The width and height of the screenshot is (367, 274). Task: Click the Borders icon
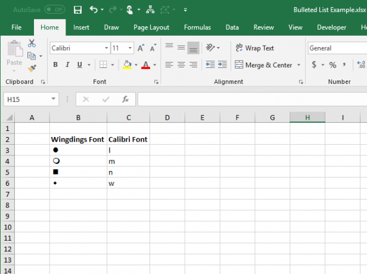[x=103, y=64]
